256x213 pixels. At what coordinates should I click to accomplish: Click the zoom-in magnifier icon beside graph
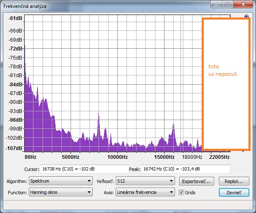point(246,17)
